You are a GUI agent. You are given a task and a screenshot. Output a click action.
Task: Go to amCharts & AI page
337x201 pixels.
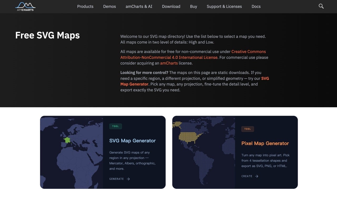pos(139,7)
